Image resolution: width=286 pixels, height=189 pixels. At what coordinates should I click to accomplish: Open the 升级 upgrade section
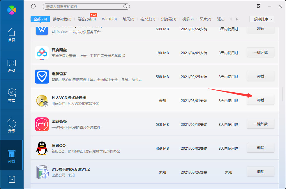pos(12,126)
